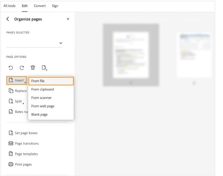Pick Blank page from the menu
The image size is (223, 176).
pyautogui.click(x=39, y=114)
